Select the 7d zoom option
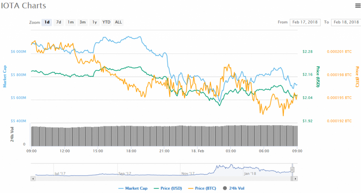This screenshot has width=361, height=193. [x=59, y=23]
